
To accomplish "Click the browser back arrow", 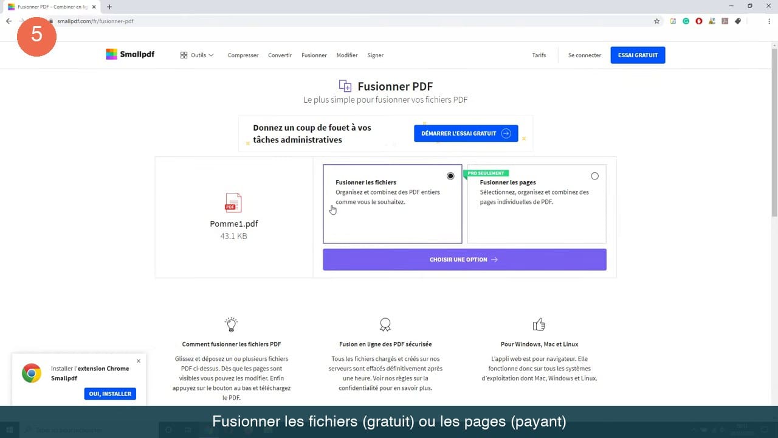I will [9, 21].
